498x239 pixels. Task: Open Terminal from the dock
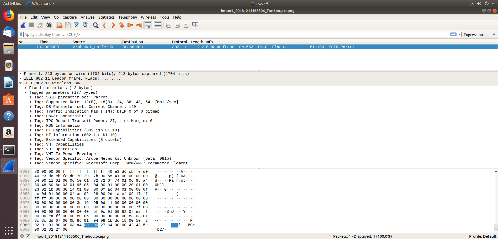click(9, 150)
